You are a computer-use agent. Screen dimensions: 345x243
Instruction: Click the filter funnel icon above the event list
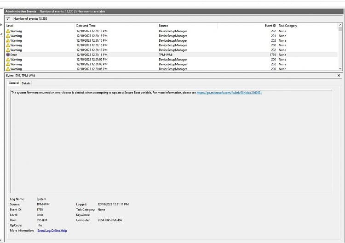8,18
